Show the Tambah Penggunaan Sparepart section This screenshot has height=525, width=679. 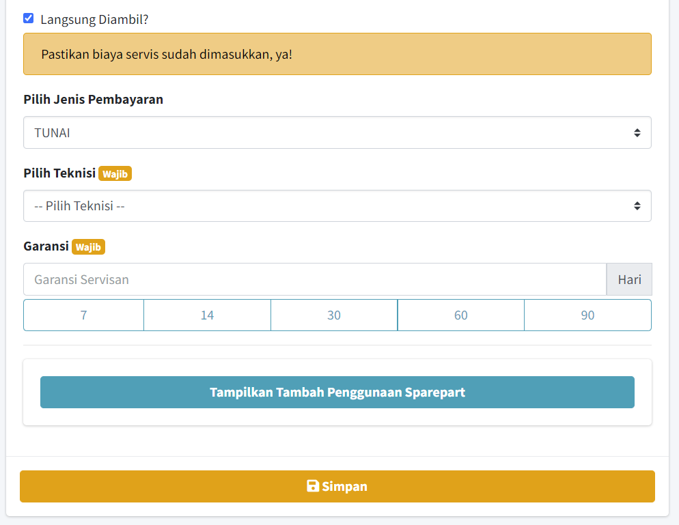[337, 392]
